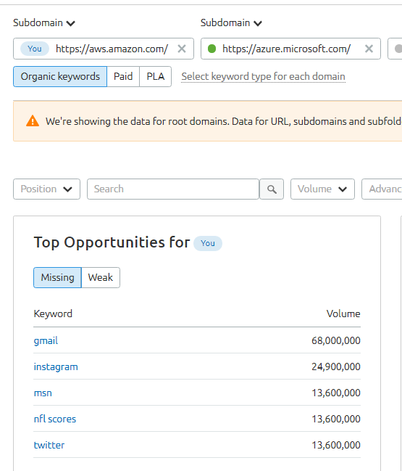Click the magnifier search button
Screen dimensions: 402x471
(x=272, y=189)
